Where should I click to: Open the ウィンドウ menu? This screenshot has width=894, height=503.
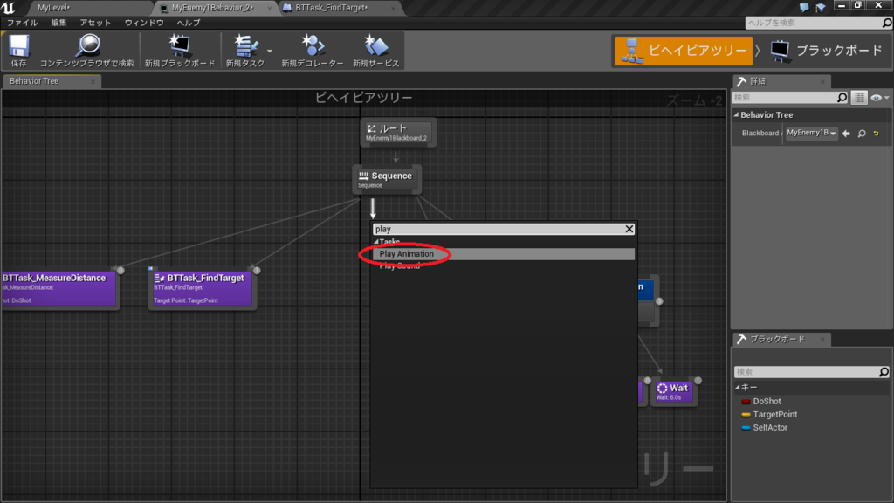pyautogui.click(x=144, y=23)
